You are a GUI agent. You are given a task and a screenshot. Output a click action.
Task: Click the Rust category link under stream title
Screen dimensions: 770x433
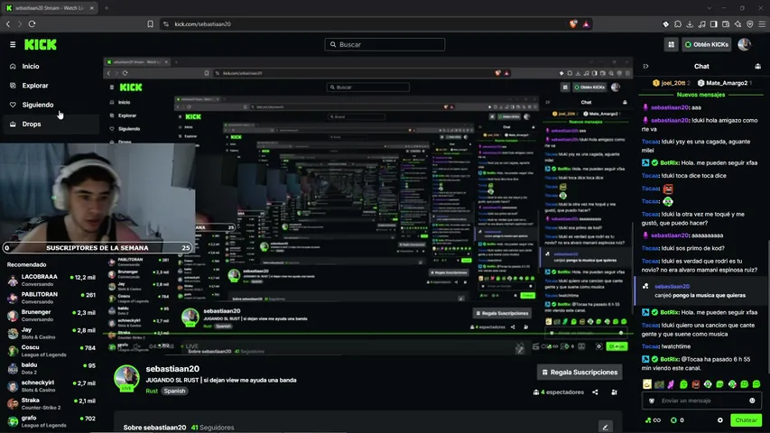point(152,392)
